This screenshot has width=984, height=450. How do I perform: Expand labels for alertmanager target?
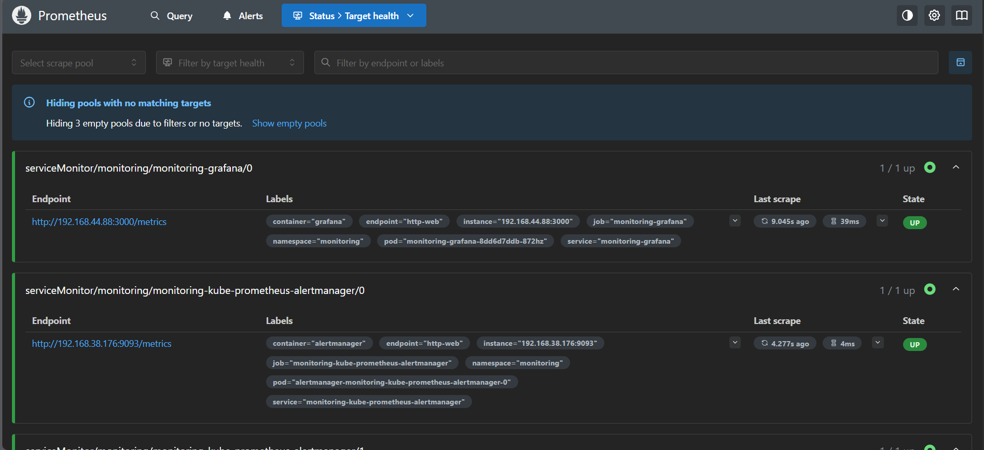pyautogui.click(x=735, y=343)
